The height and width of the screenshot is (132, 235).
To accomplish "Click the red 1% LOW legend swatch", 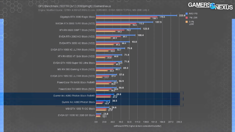I will point(187,18).
